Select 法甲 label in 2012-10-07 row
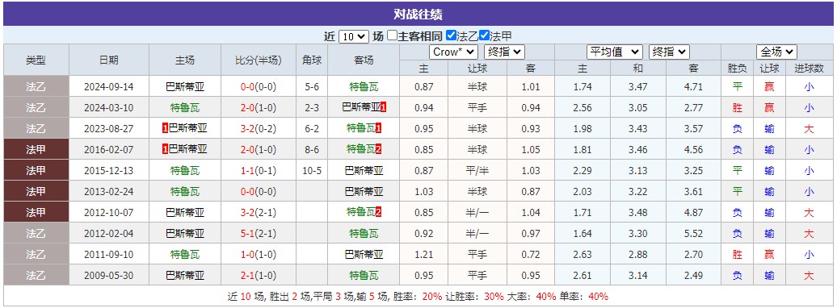The image size is (837, 308). point(36,213)
